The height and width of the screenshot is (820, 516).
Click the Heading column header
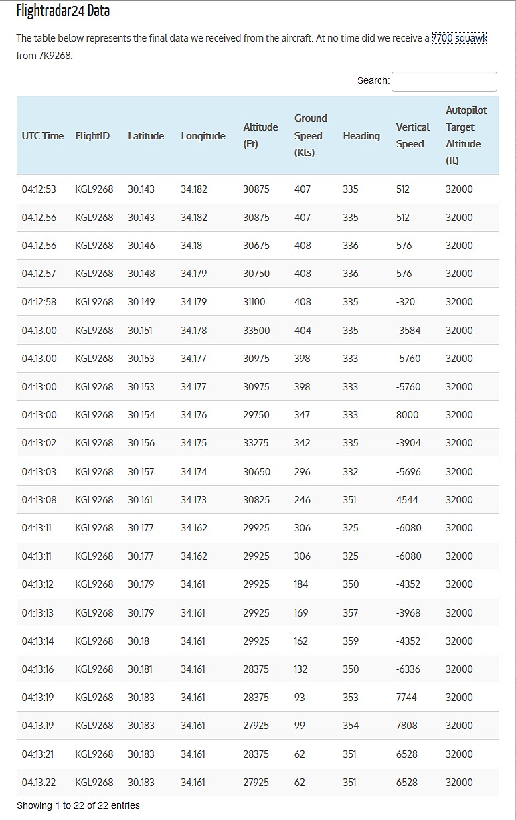click(361, 136)
